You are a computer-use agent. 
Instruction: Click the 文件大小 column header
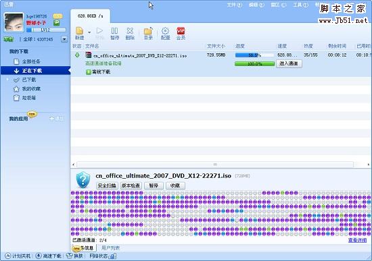[x=216, y=46]
